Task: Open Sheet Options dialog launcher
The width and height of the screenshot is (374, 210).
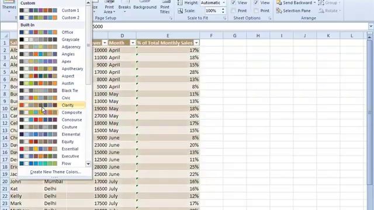Action: coord(270,18)
